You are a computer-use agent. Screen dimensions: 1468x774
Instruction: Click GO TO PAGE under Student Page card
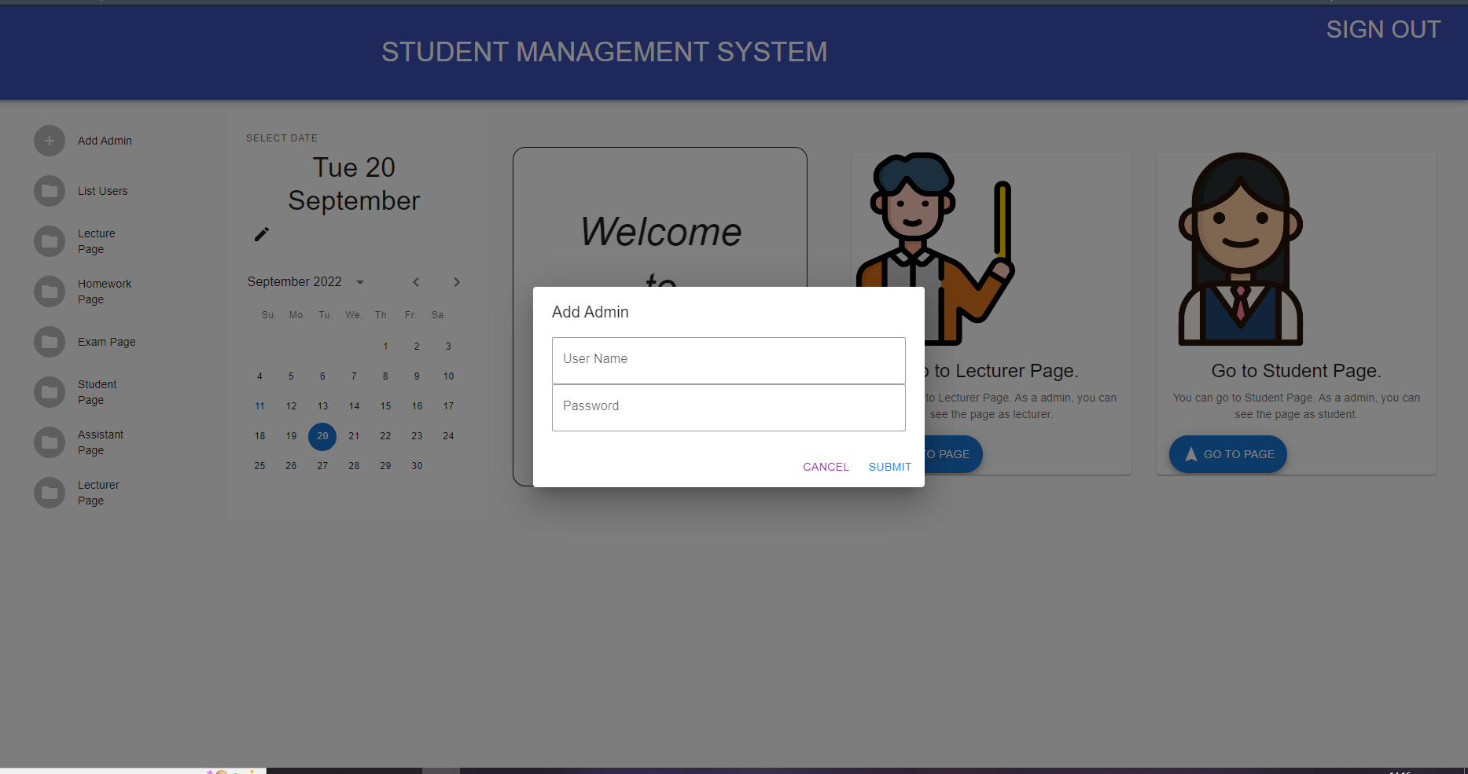pos(1227,454)
